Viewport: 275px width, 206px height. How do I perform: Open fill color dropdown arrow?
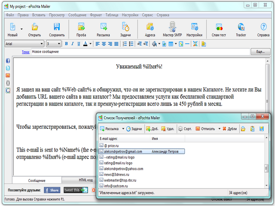click(159, 44)
